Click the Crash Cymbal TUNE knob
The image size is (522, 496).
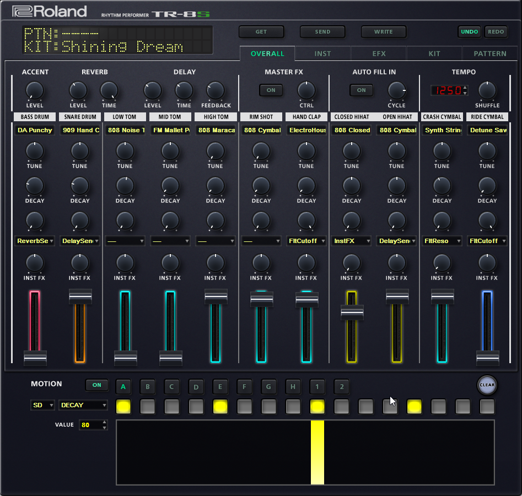point(442,152)
